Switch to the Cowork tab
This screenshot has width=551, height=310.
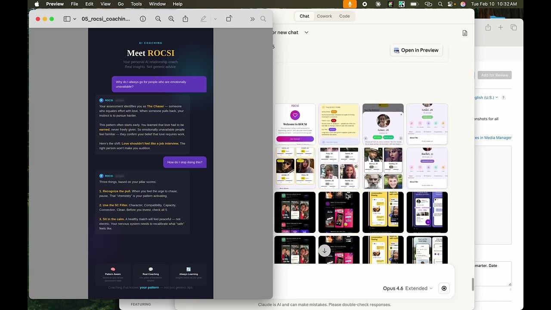click(x=324, y=16)
